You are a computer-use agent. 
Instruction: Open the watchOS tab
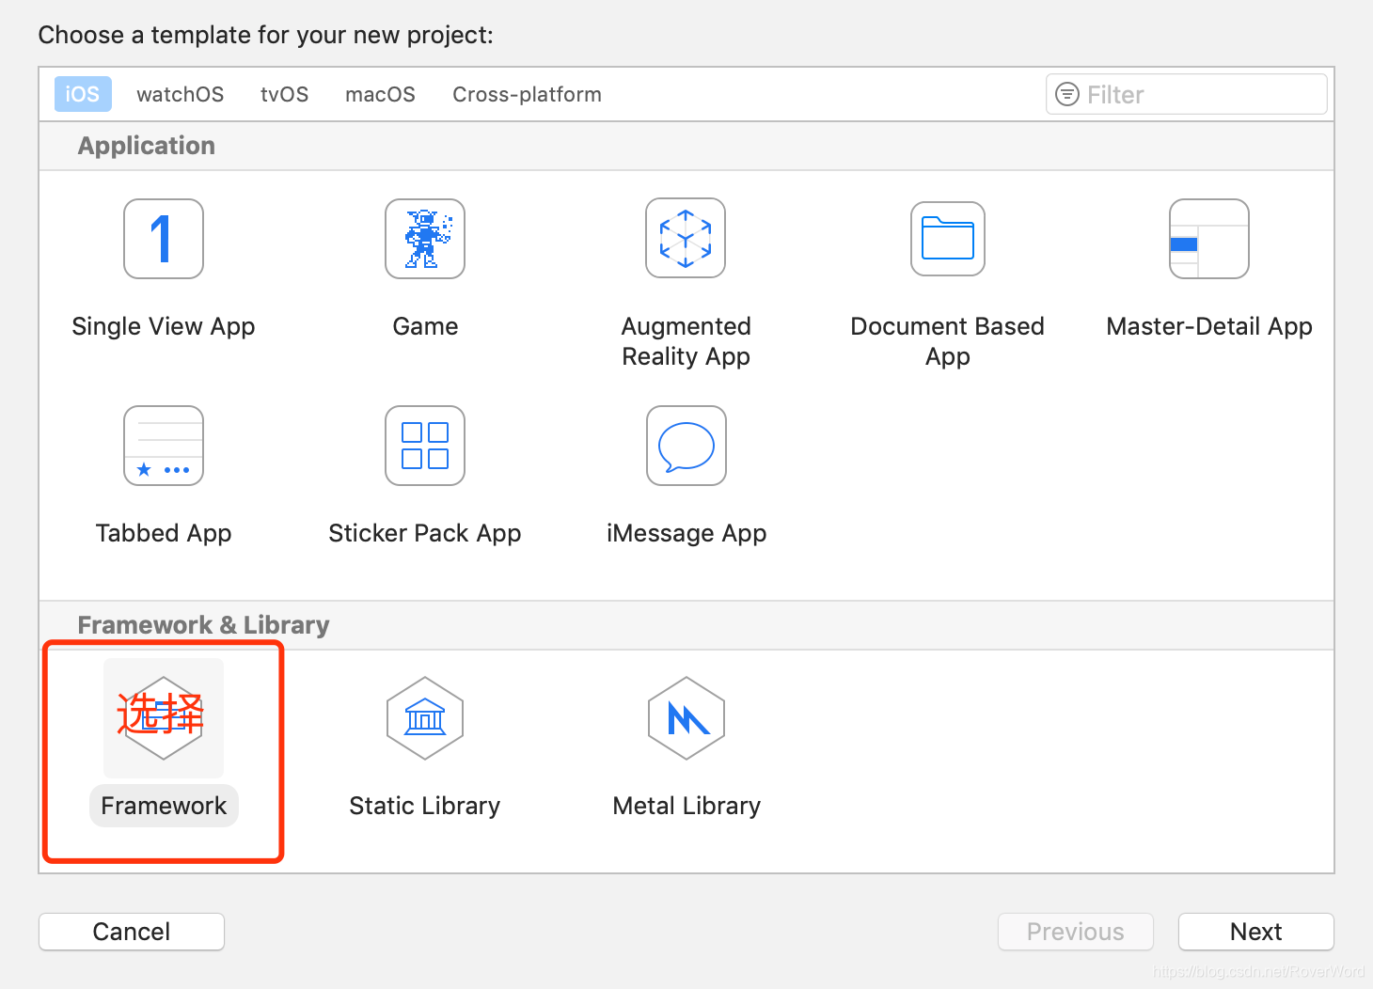[x=181, y=94]
